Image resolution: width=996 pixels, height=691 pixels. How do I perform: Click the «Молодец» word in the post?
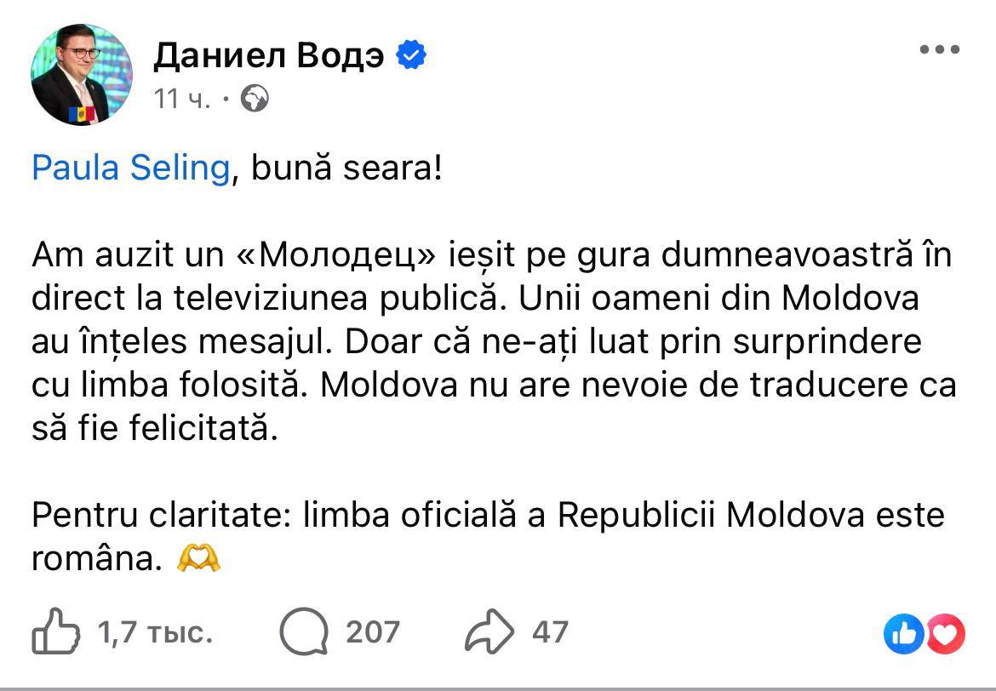click(x=328, y=254)
